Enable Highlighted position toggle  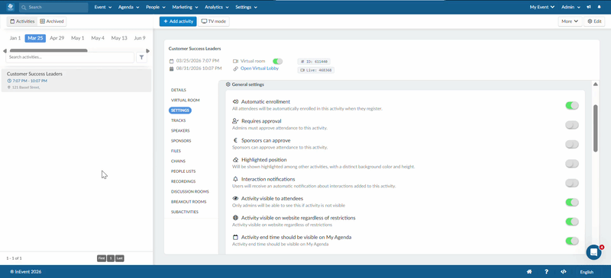pyautogui.click(x=571, y=164)
